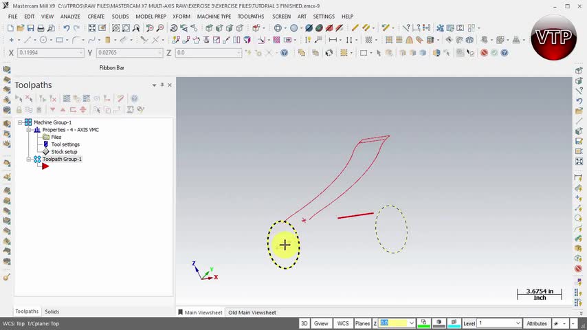
Task: Click the Toolpaths panel help icon
Action: coord(134,98)
